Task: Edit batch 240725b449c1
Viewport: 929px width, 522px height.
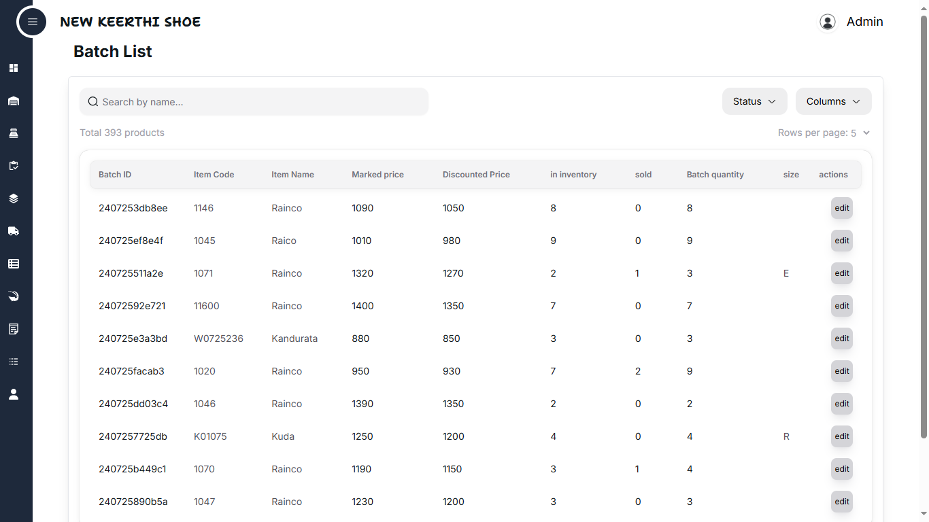Action: point(842,469)
